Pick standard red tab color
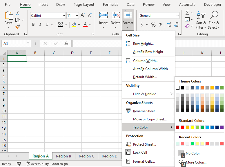 [x=183, y=127]
